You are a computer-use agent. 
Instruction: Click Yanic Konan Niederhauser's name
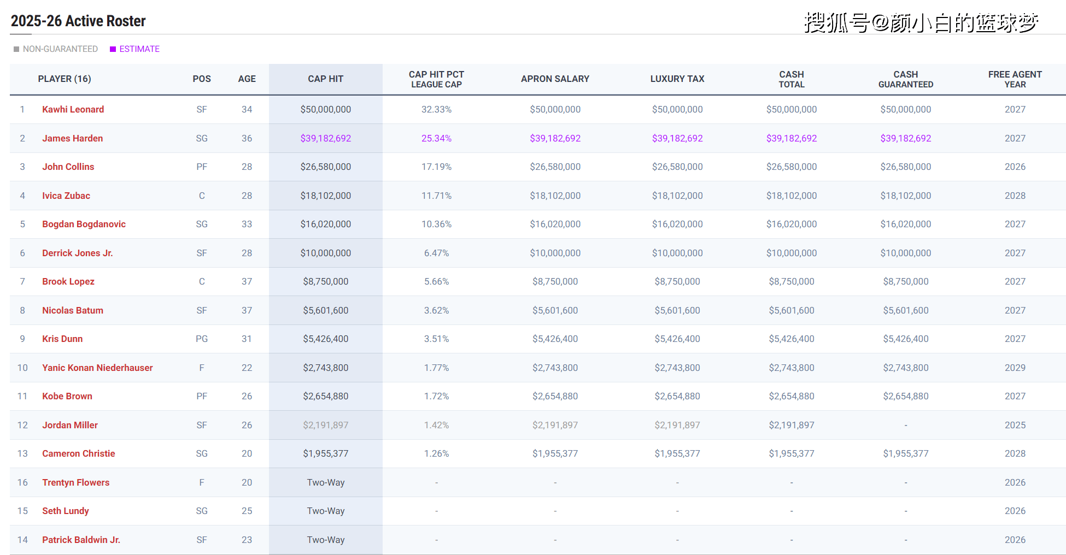click(x=97, y=368)
